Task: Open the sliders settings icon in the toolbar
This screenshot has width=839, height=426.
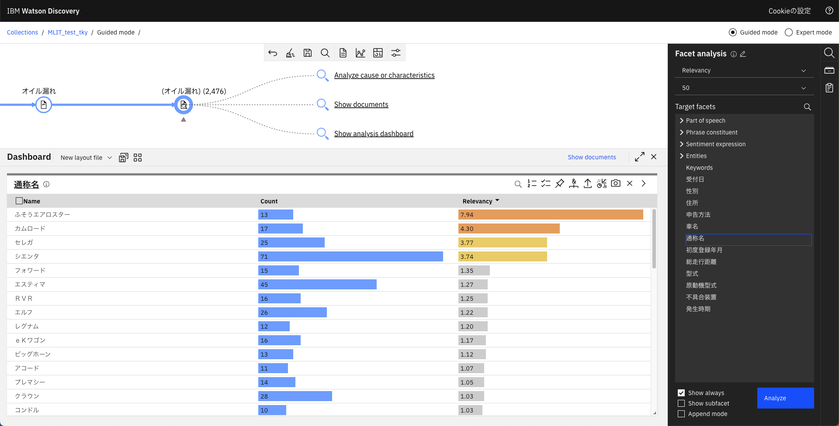Action: 396,53
